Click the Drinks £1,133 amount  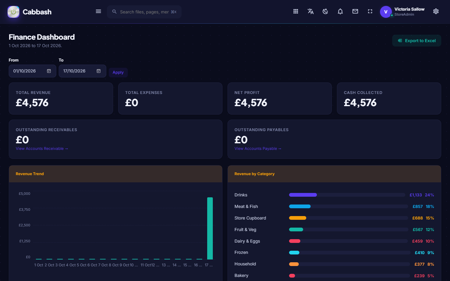[416, 195]
